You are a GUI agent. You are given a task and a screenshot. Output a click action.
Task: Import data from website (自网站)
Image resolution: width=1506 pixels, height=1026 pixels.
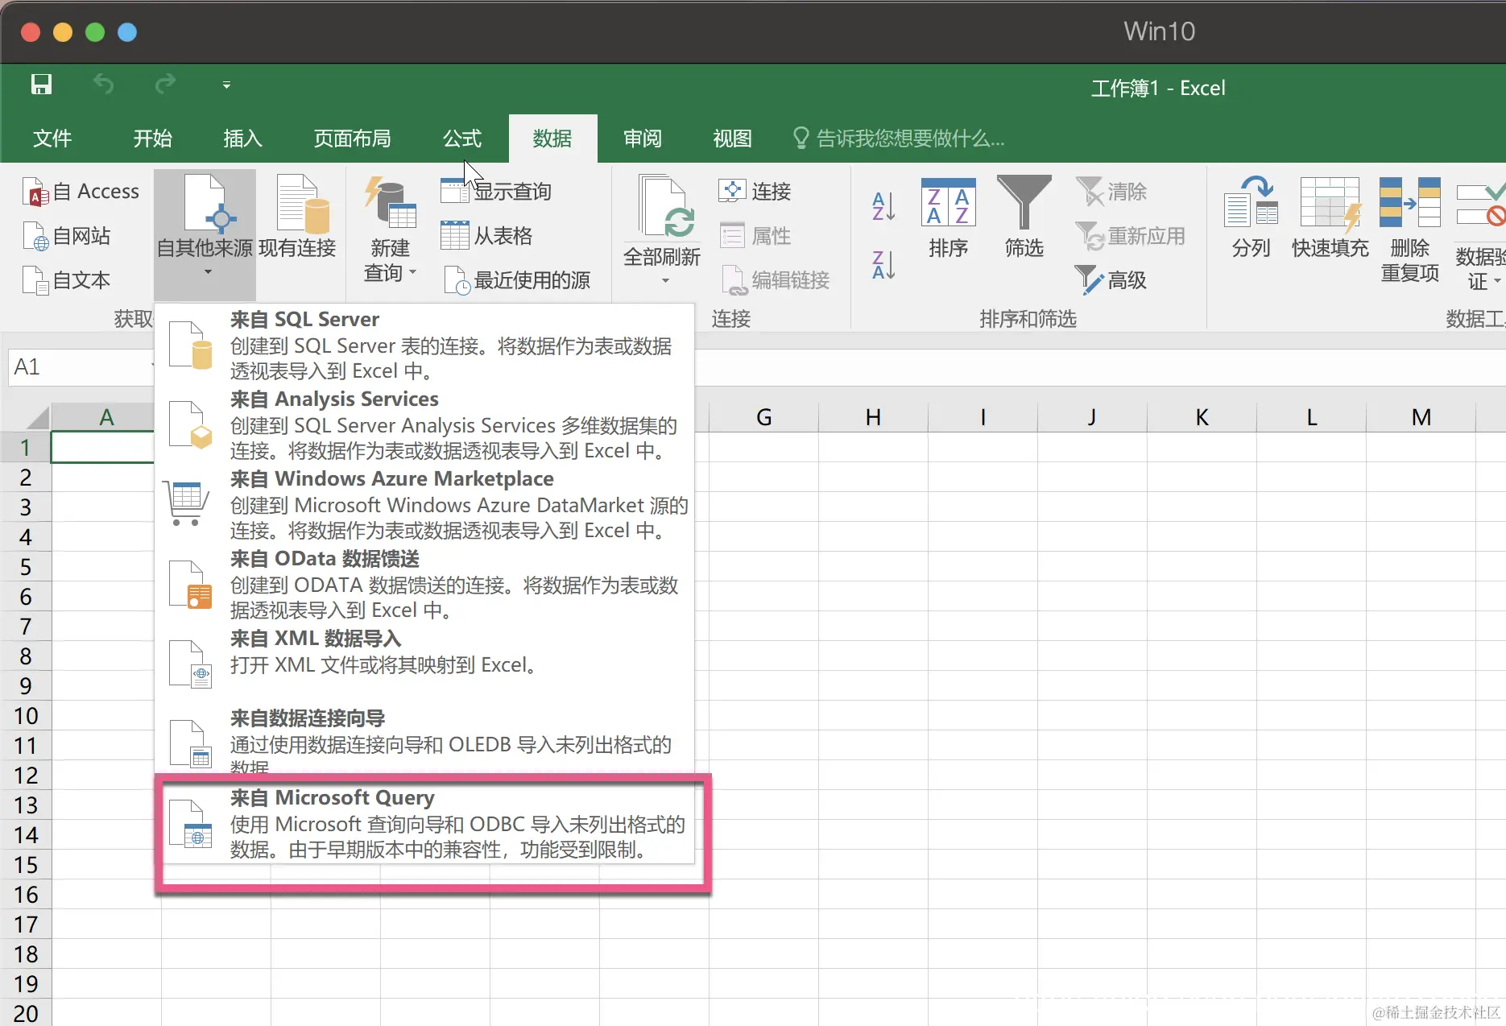[x=68, y=236]
